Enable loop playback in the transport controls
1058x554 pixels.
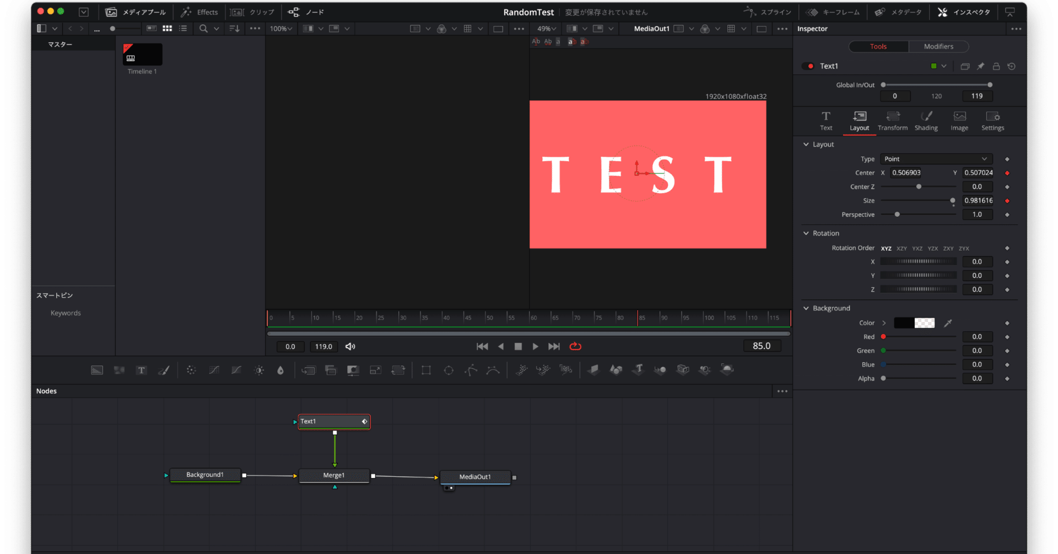coord(575,346)
